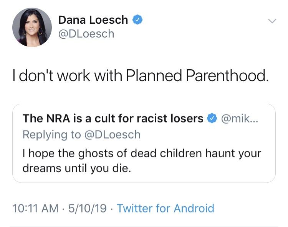The image size is (288, 227).
Task: Open Dana Loesch's profile photo
Action: (x=32, y=27)
